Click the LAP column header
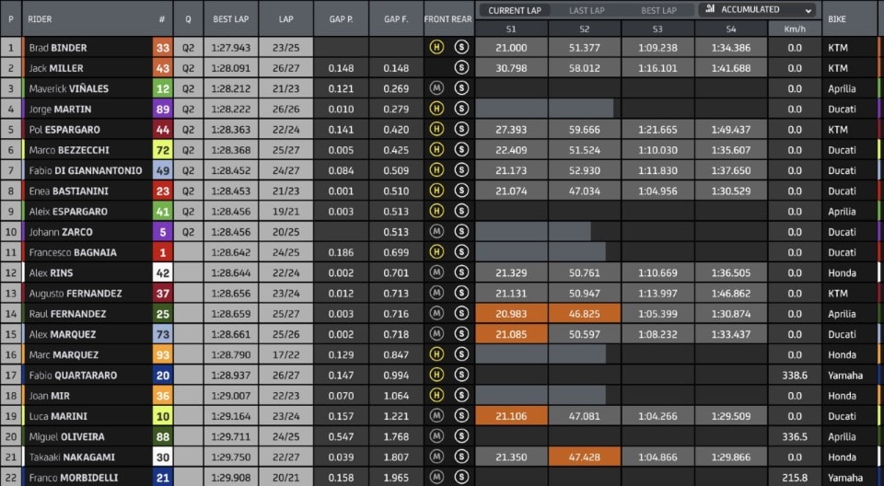Viewport: 884px width, 486px height. (x=285, y=19)
